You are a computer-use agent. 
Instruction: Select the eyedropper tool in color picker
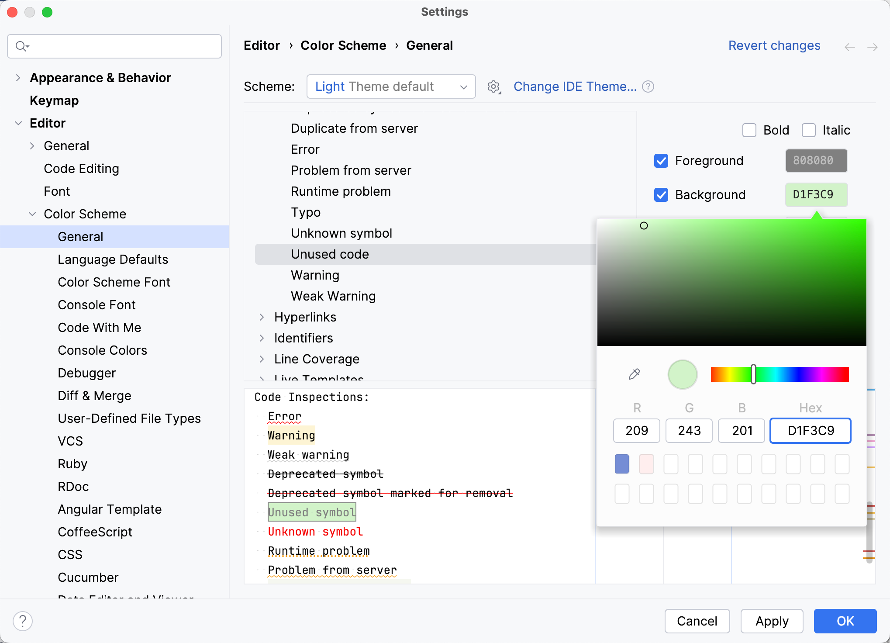(635, 374)
